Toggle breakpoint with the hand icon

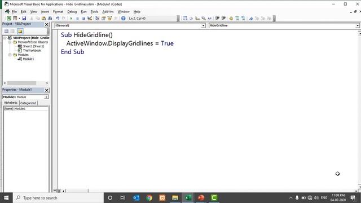231,18
